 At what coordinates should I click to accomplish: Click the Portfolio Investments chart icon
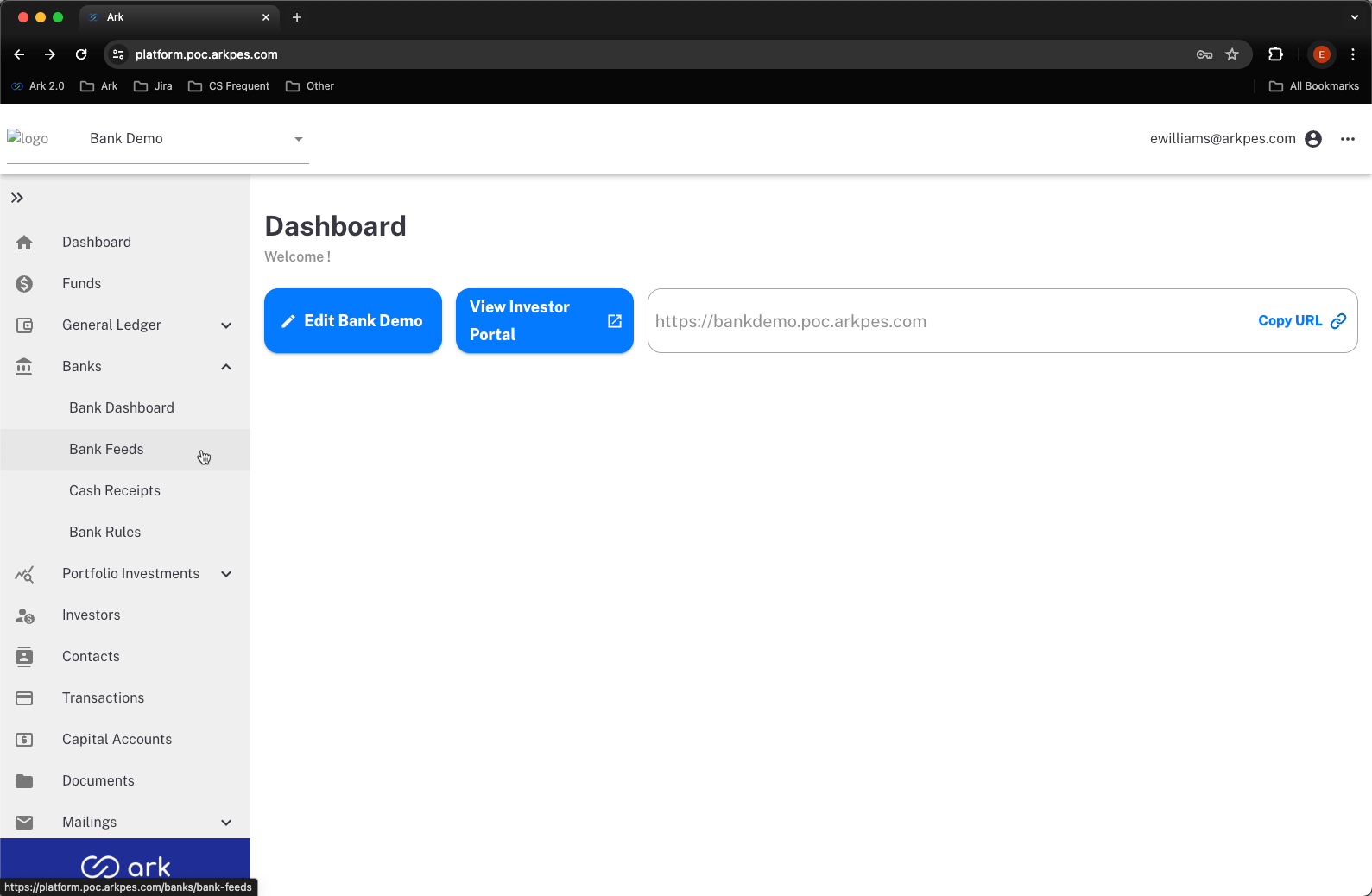point(24,574)
